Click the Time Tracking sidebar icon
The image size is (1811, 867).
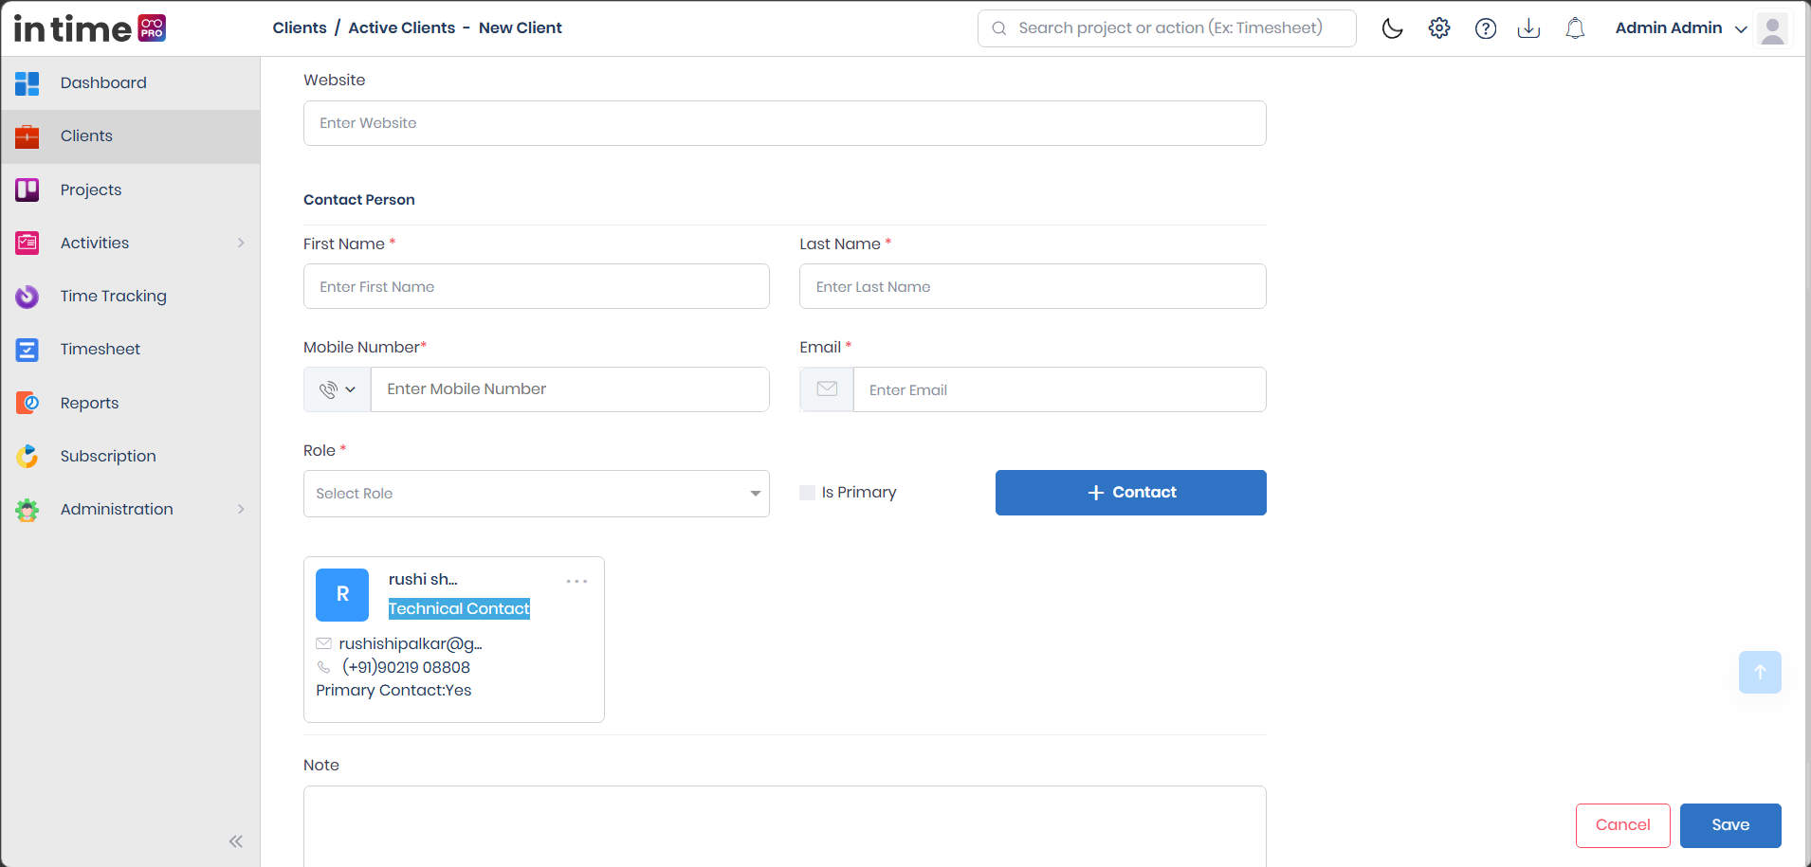27,297
